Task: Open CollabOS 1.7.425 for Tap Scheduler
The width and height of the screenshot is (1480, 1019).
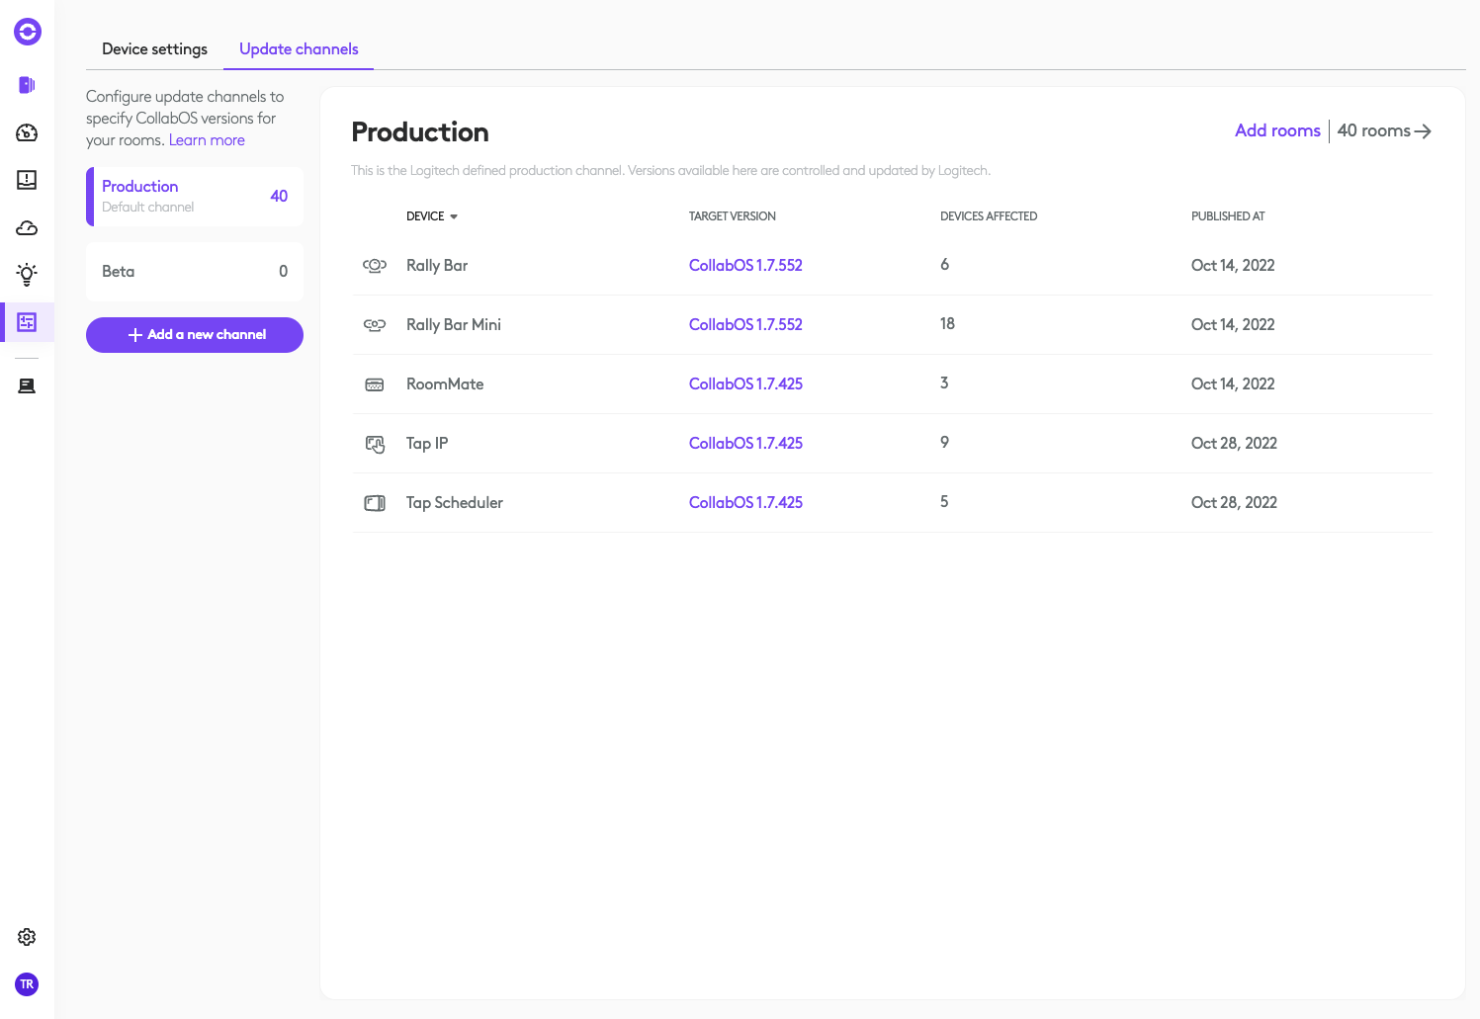Action: (745, 502)
